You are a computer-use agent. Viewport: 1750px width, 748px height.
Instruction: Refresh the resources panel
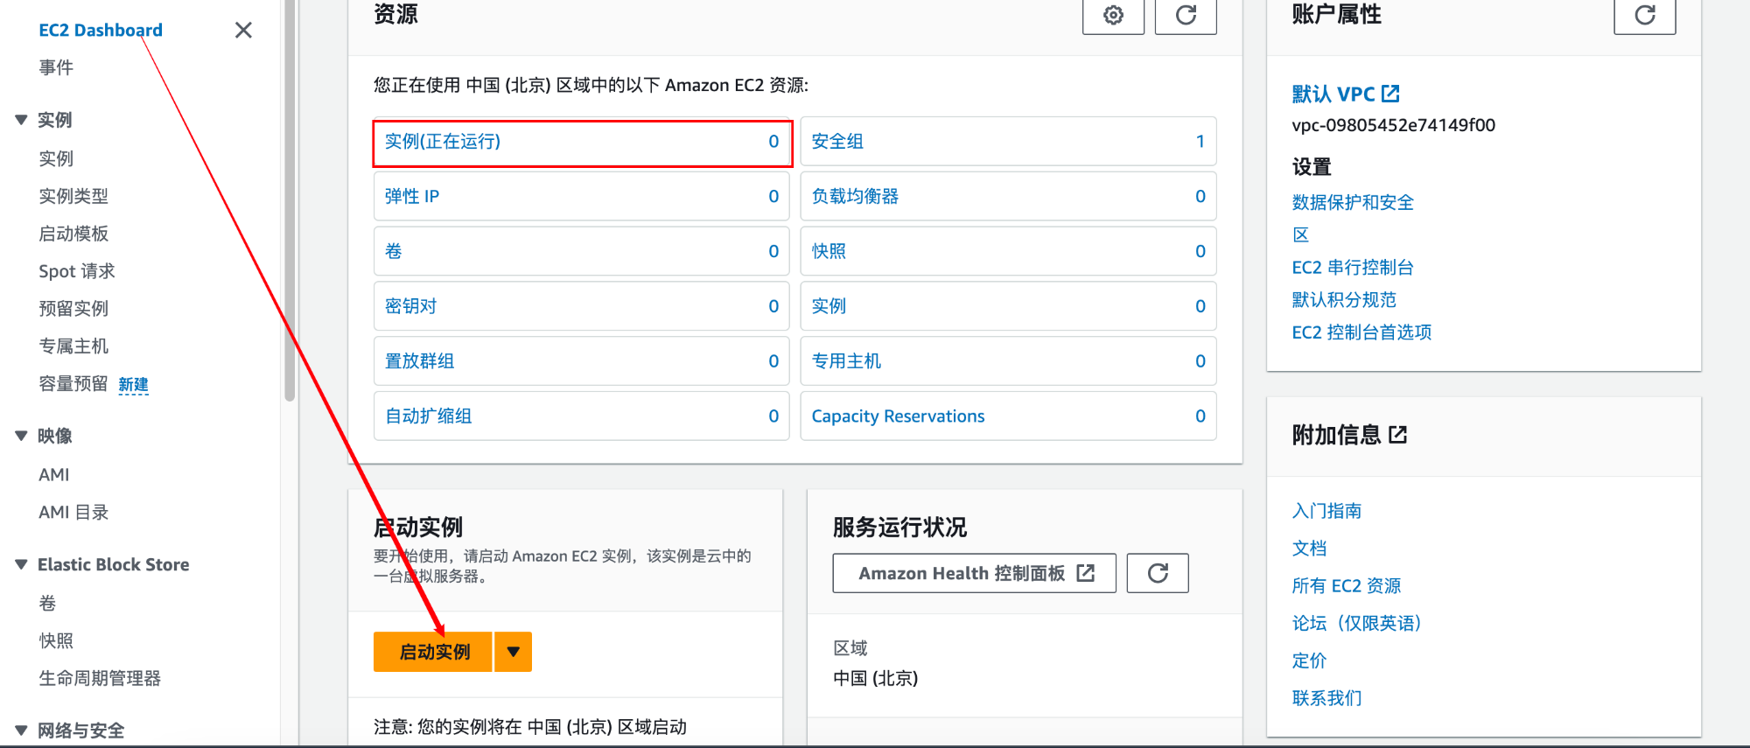click(1186, 16)
